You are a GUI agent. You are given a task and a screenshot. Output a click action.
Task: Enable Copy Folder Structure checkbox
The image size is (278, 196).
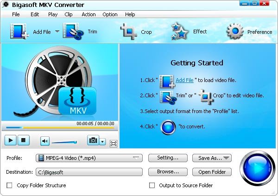pos(9,185)
